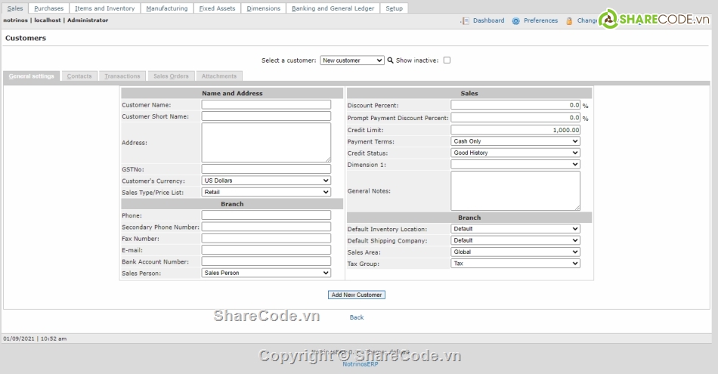Click the customer search magnifier icon

(390, 60)
